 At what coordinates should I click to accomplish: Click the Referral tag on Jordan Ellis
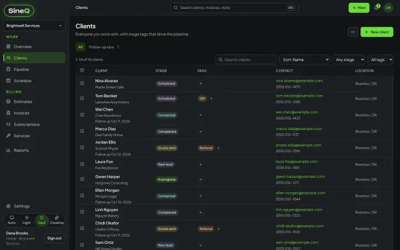point(206,148)
